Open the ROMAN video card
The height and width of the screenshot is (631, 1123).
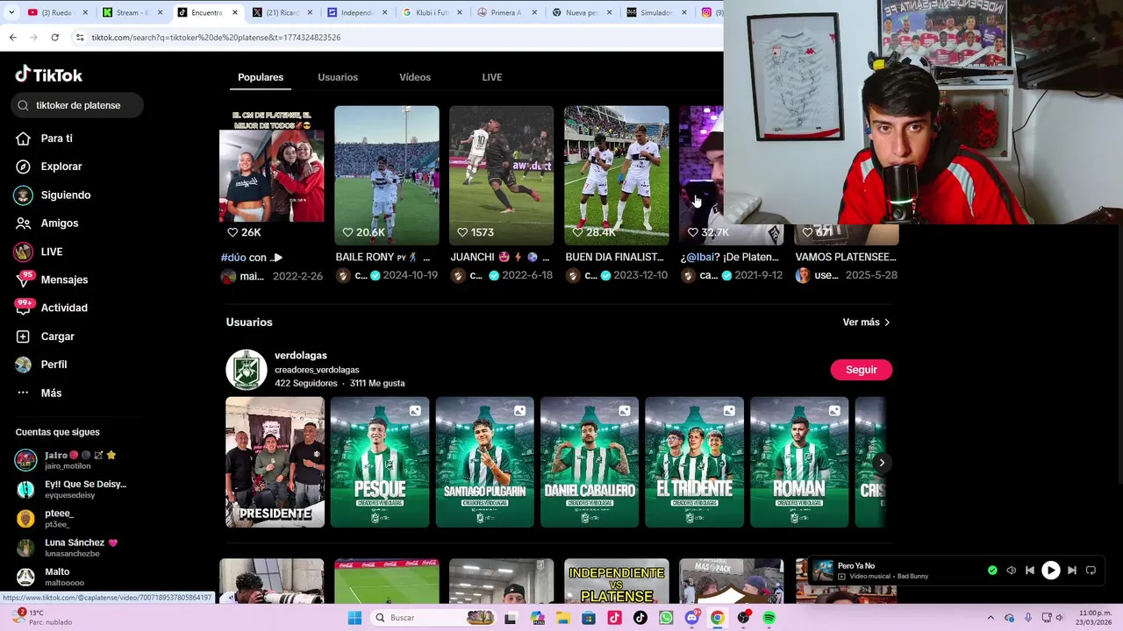(x=799, y=462)
